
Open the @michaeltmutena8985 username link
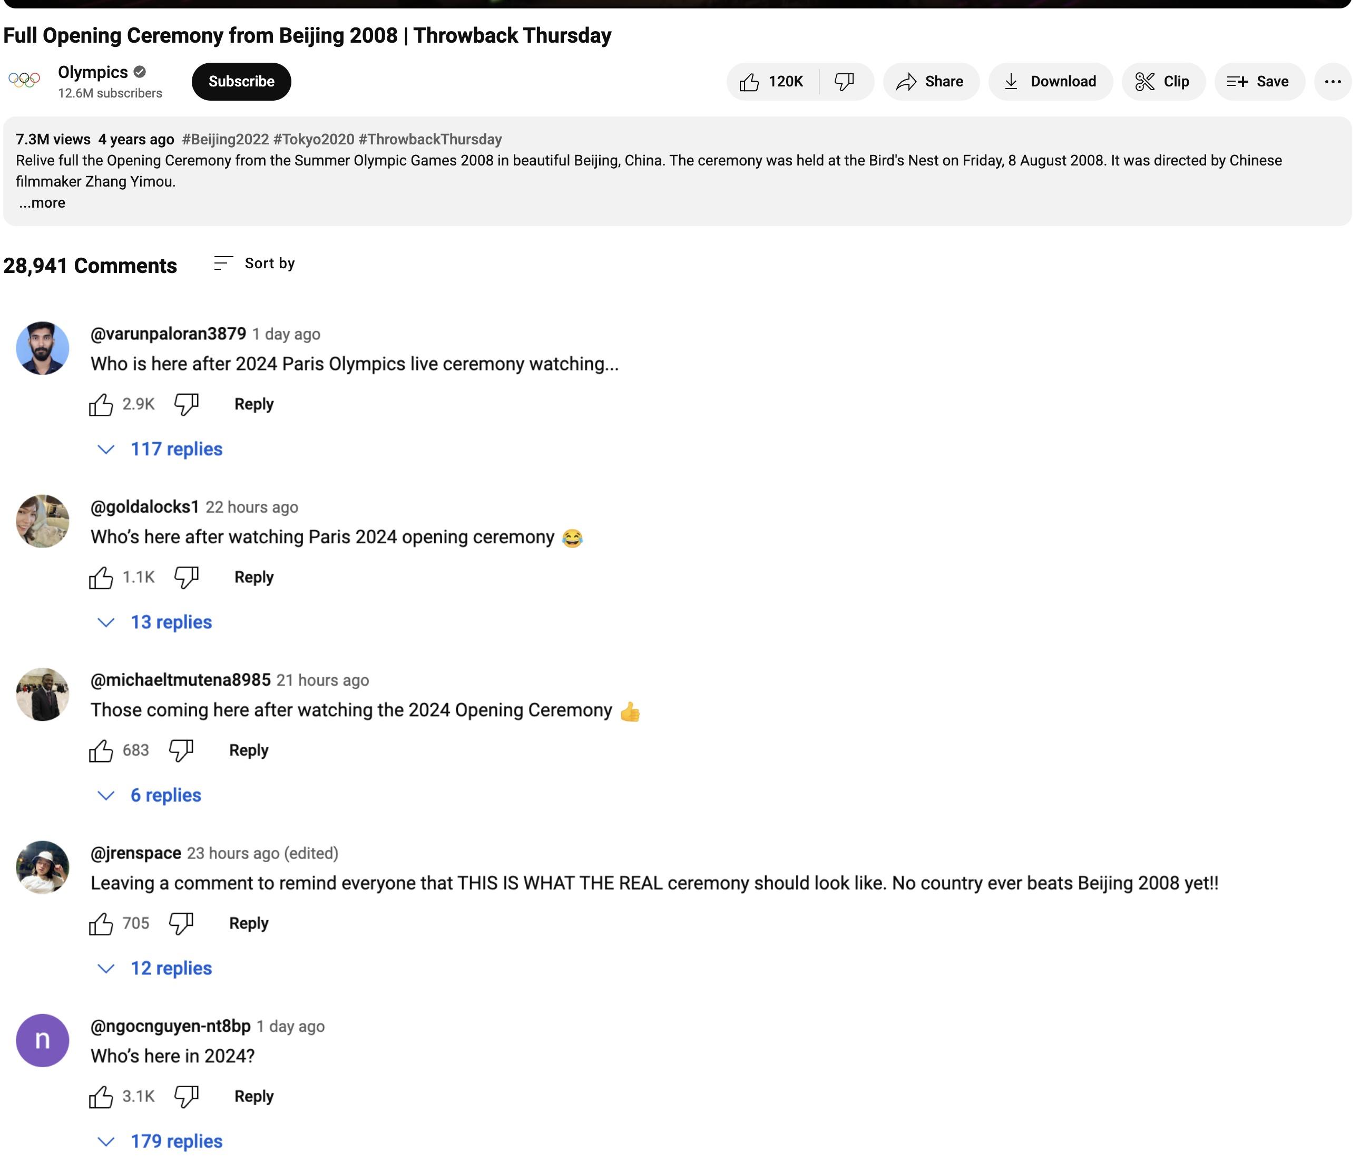pyautogui.click(x=180, y=680)
